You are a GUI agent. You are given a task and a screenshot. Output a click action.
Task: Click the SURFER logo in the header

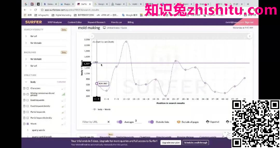click(33, 22)
